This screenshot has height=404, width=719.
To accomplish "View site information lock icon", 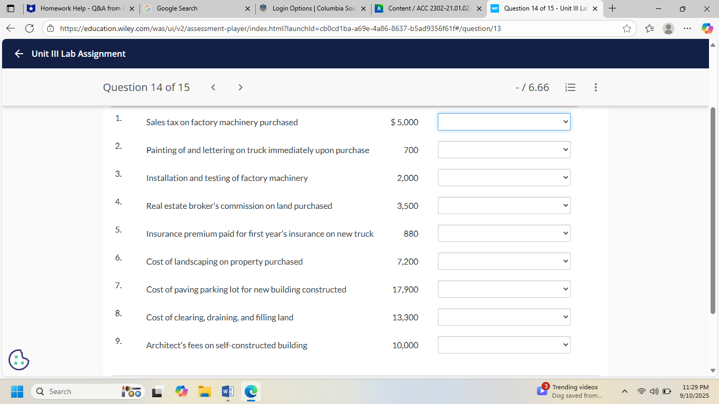I will click(x=51, y=28).
